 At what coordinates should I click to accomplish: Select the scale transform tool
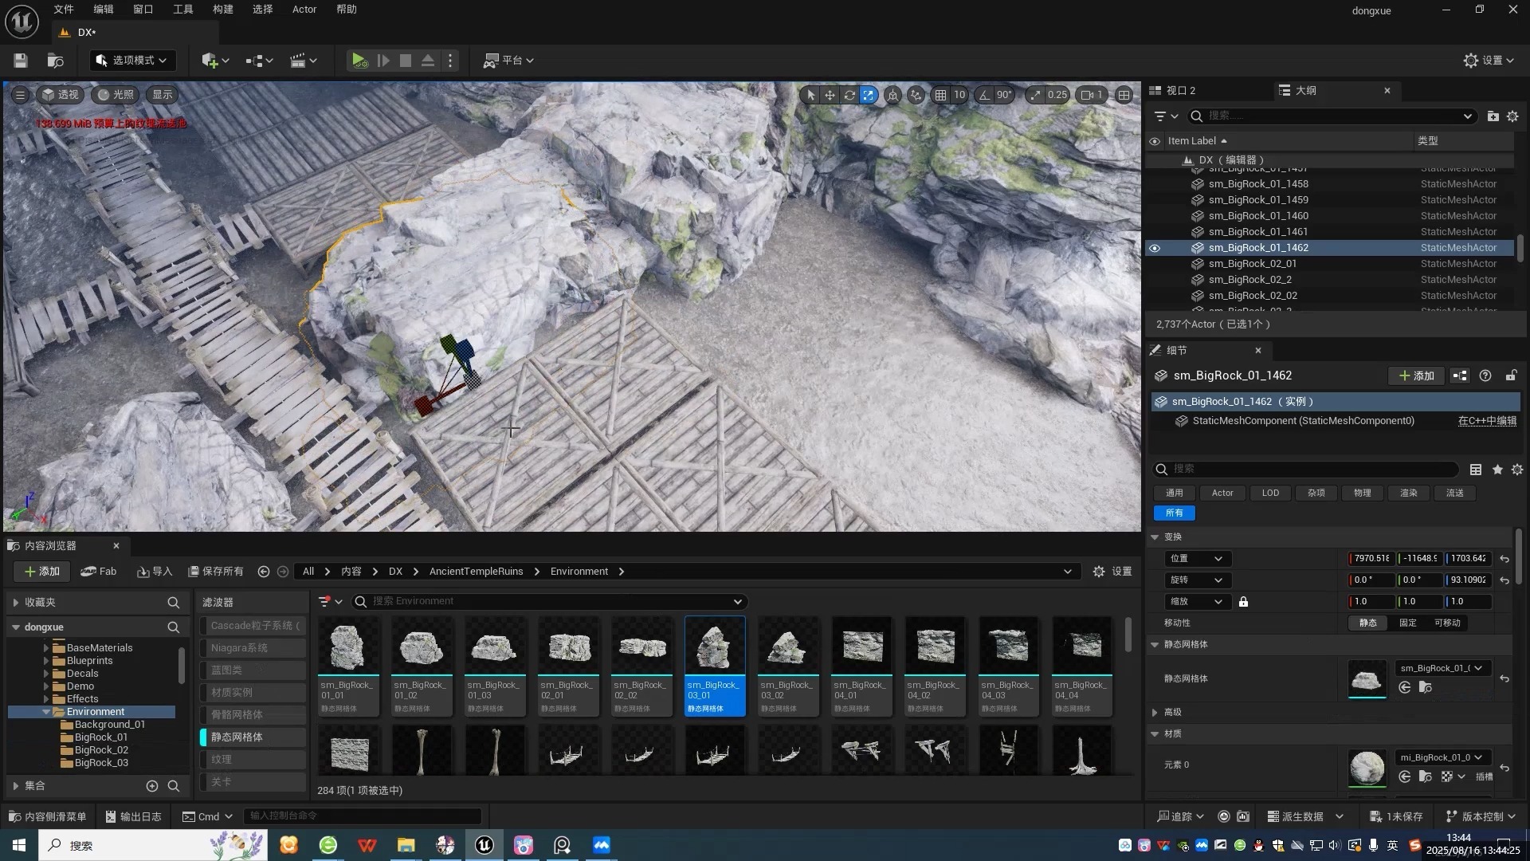(869, 95)
